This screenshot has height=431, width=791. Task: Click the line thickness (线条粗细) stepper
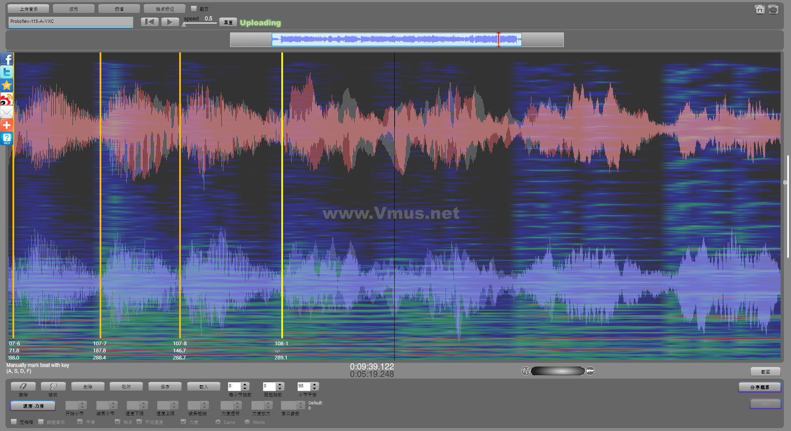click(198, 405)
